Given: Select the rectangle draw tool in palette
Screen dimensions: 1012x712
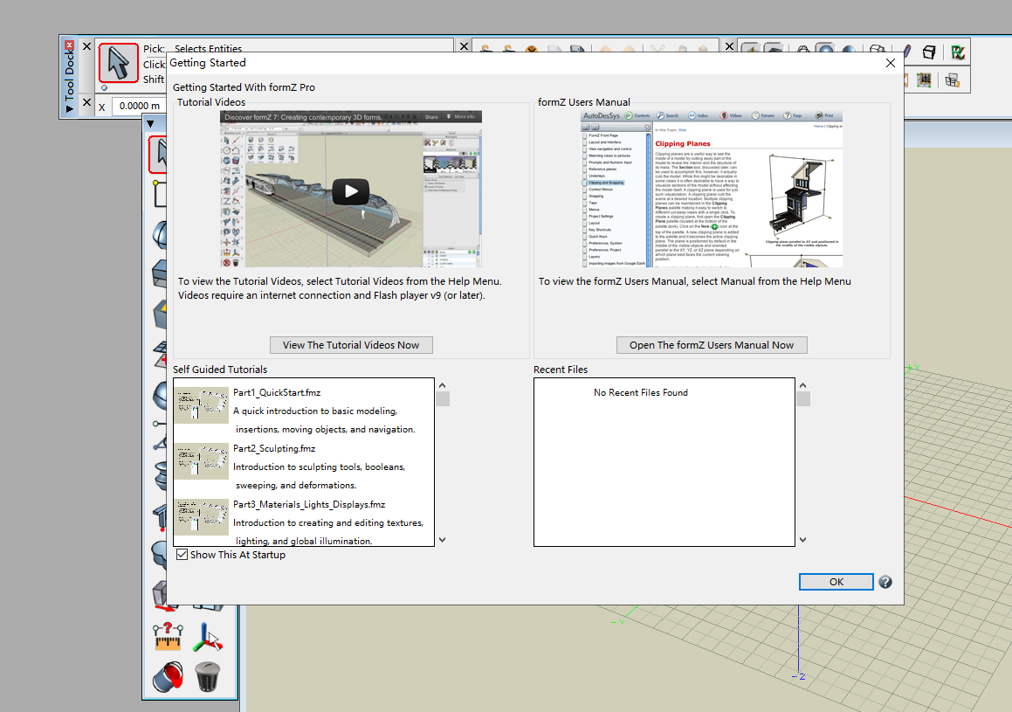Looking at the screenshot, I should 160,194.
